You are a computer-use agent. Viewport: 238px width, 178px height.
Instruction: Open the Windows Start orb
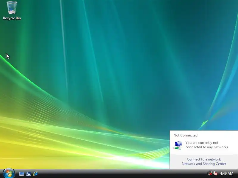[x=9, y=174]
